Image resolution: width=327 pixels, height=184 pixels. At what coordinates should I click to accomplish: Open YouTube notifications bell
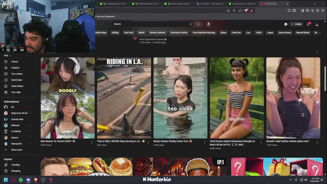point(308,24)
